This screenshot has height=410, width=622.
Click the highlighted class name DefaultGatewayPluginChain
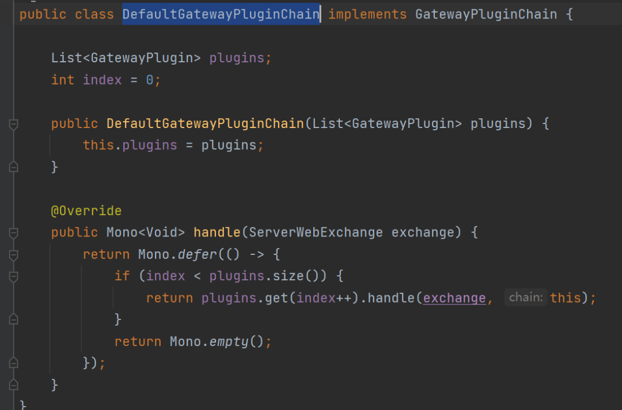[221, 14]
